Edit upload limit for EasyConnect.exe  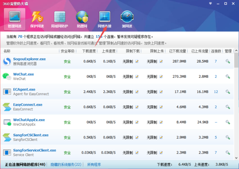coord(161,107)
